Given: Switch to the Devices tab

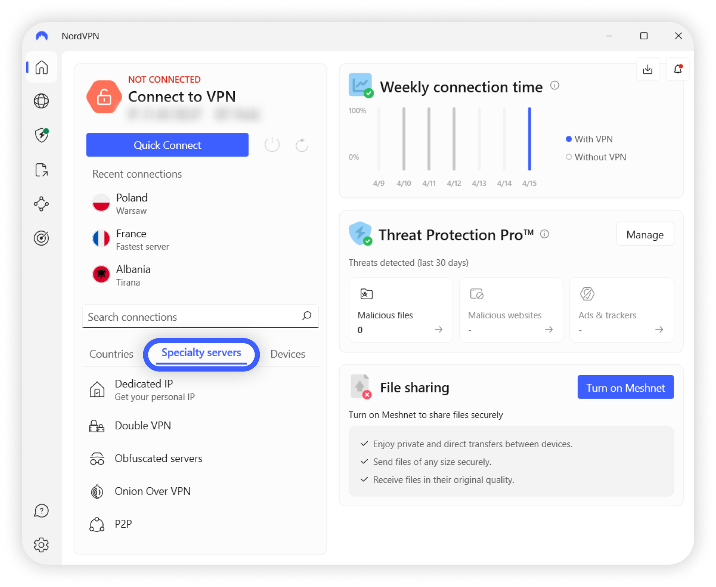Looking at the screenshot, I should point(288,354).
